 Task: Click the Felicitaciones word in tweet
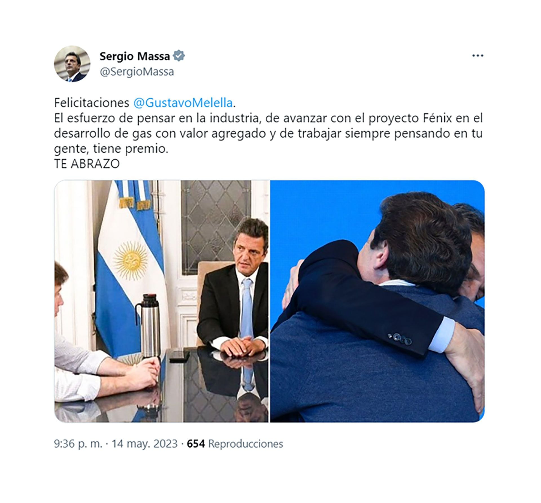pyautogui.click(x=92, y=103)
